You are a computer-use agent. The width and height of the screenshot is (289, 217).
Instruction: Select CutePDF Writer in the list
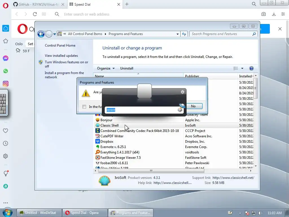tap(112, 136)
